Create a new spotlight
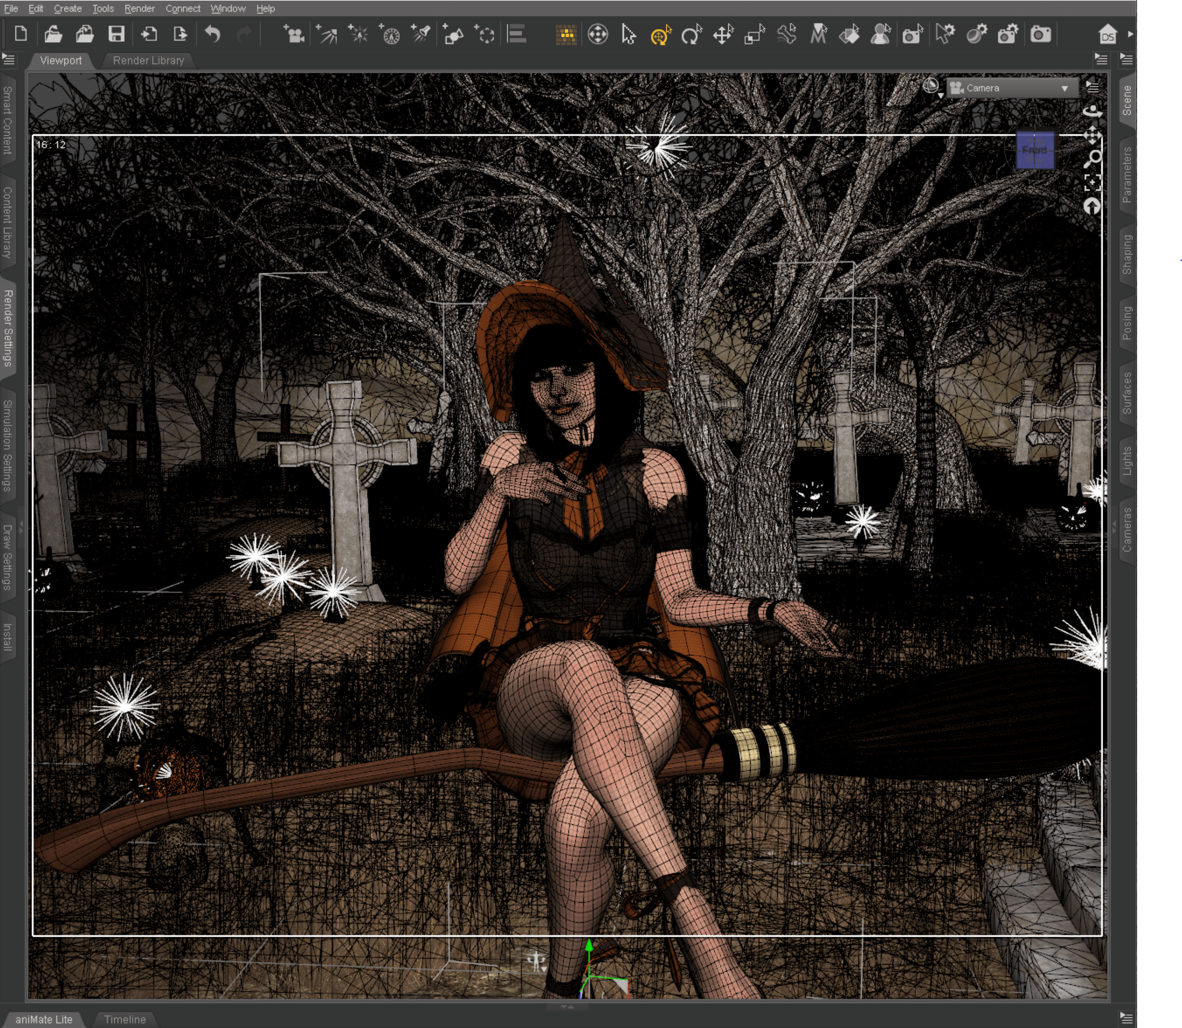This screenshot has width=1182, height=1028. coord(421,34)
